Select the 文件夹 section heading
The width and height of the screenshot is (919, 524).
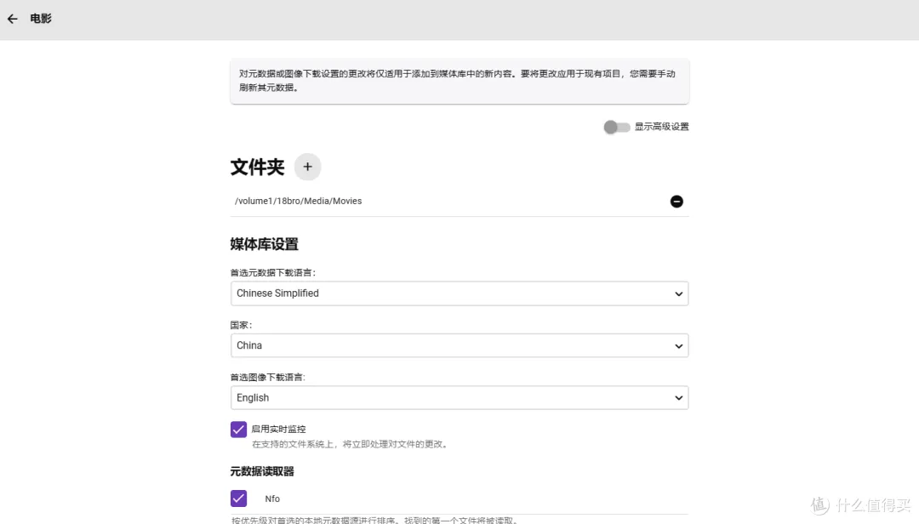257,167
